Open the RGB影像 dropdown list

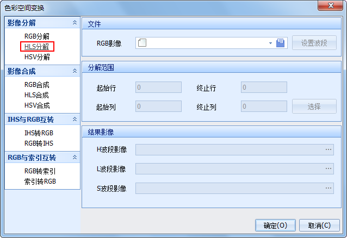click(270, 43)
